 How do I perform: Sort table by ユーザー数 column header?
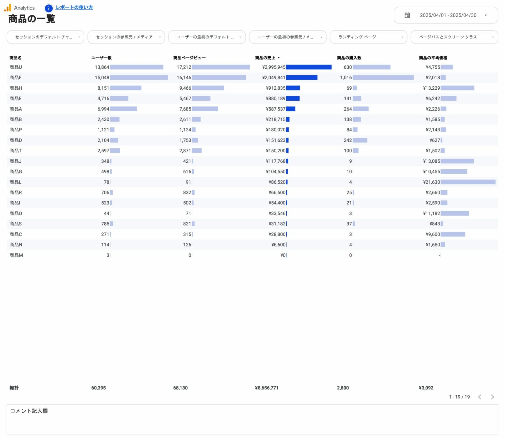click(x=101, y=58)
